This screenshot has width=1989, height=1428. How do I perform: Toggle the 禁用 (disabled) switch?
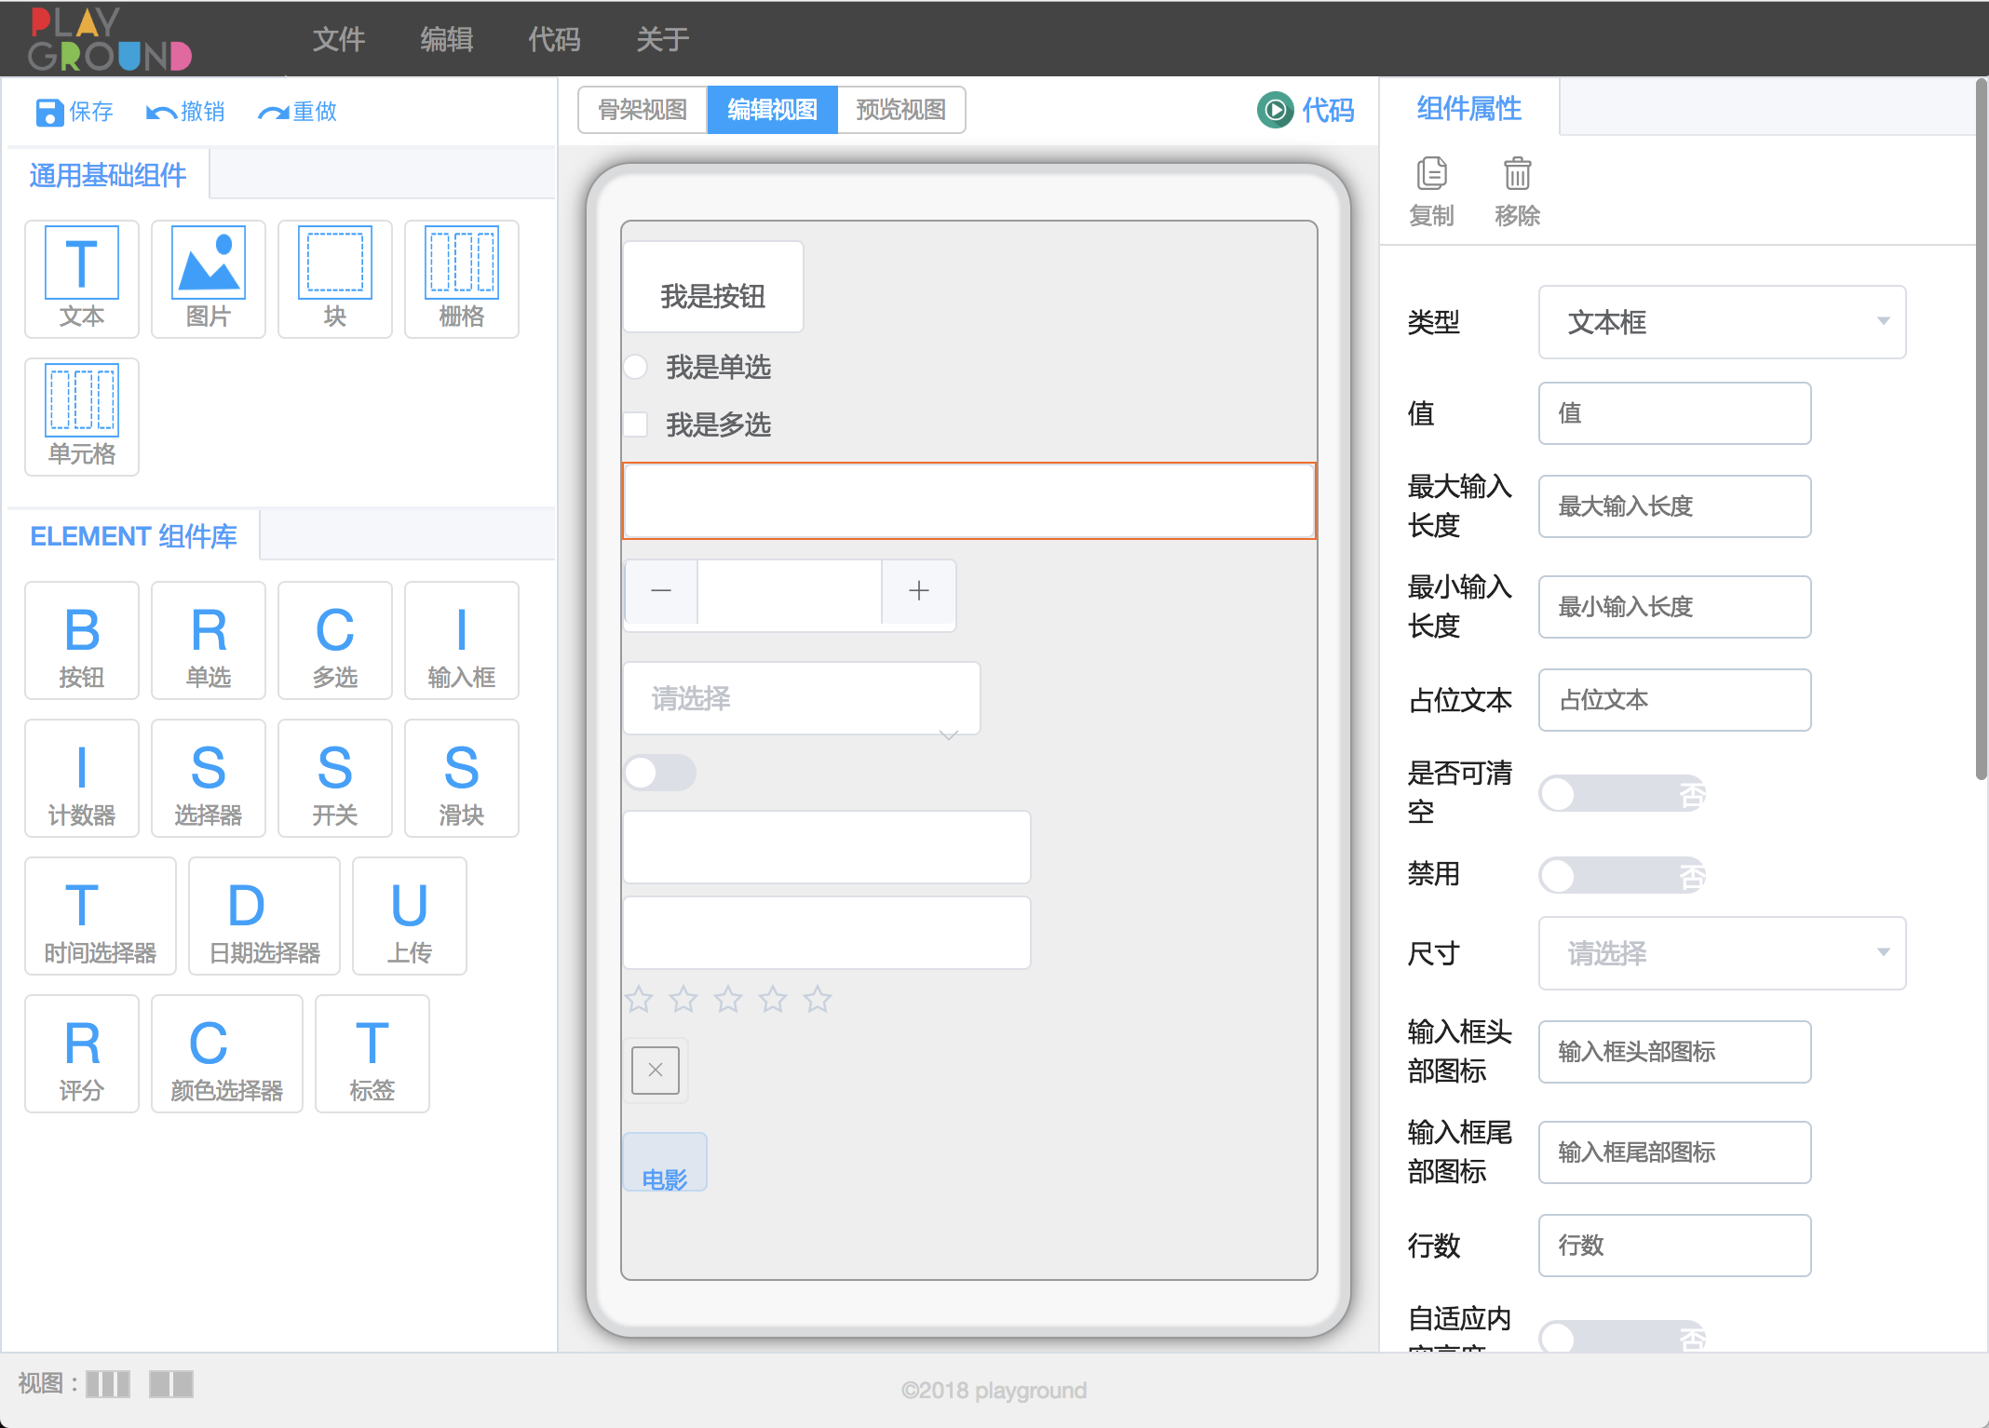[x=1621, y=875]
